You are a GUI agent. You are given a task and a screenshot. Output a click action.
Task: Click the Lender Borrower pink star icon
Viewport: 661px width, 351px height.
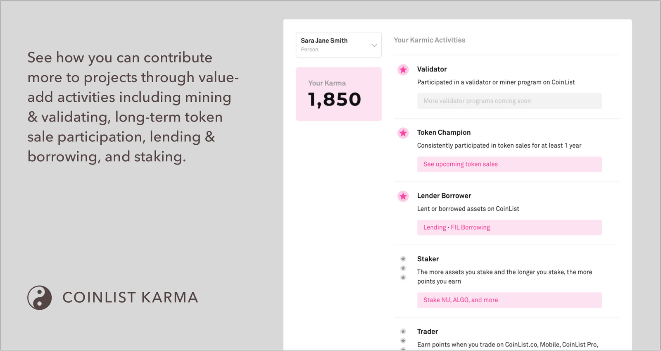tap(403, 196)
